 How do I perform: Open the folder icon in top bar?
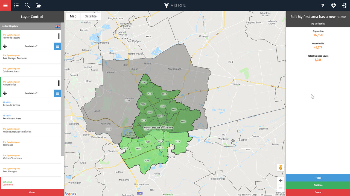point(38,5)
